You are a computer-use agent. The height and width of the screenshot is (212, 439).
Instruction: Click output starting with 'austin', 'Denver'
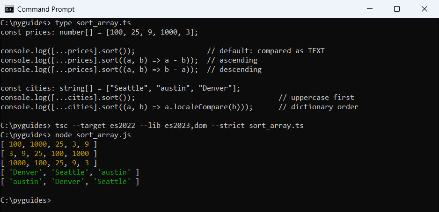coord(70,182)
